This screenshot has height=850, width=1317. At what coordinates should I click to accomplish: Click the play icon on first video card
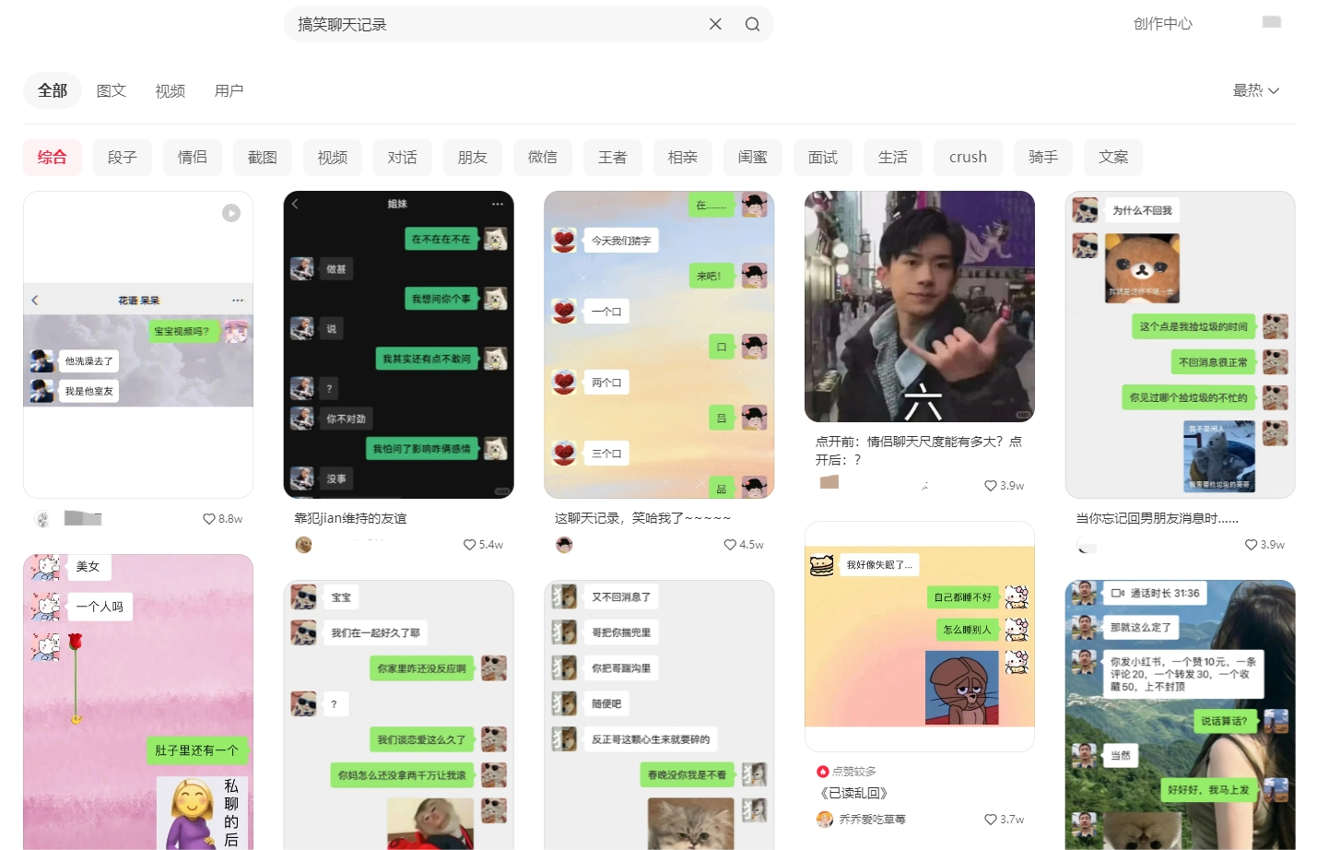click(231, 213)
